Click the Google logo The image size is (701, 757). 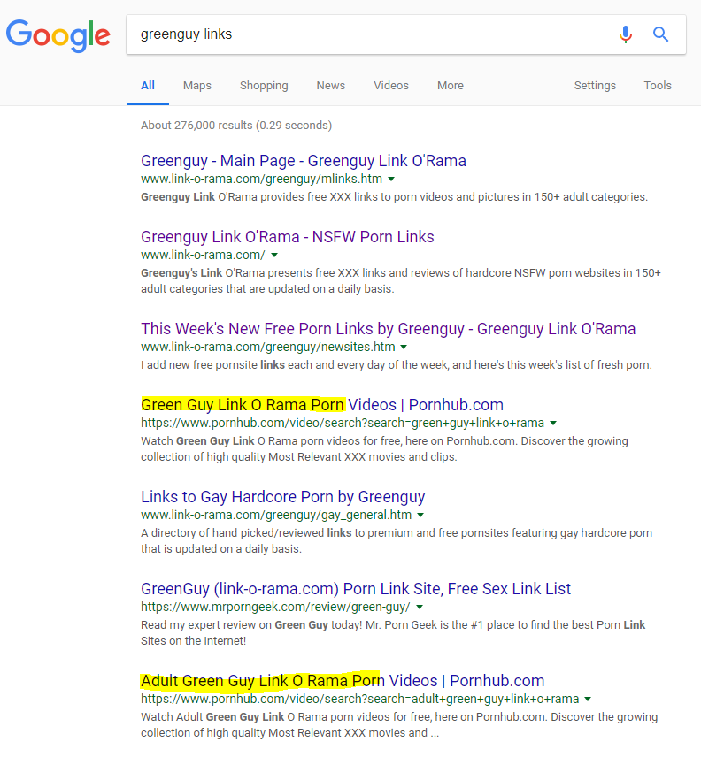tap(58, 35)
